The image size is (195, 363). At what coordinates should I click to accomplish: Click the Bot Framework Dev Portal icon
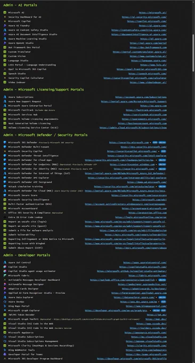click(5, 48)
